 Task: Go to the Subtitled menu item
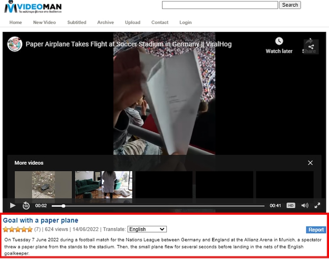[77, 22]
